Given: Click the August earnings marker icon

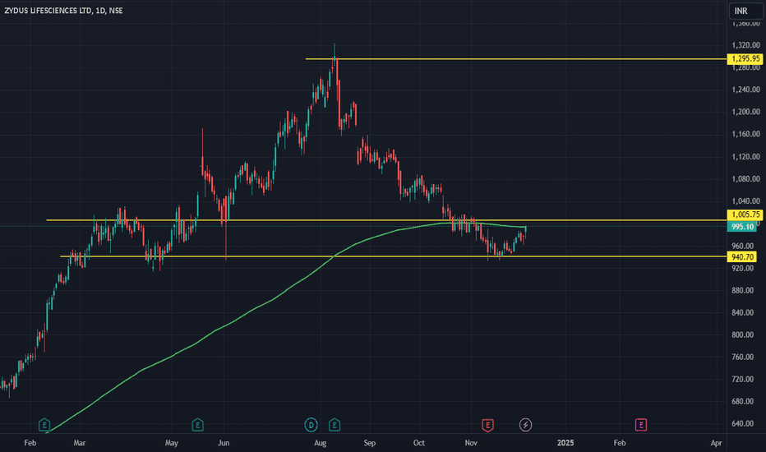Looking at the screenshot, I should pyautogui.click(x=335, y=425).
